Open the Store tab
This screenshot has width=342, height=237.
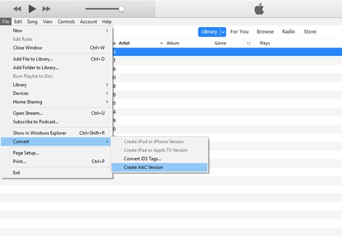(x=310, y=31)
